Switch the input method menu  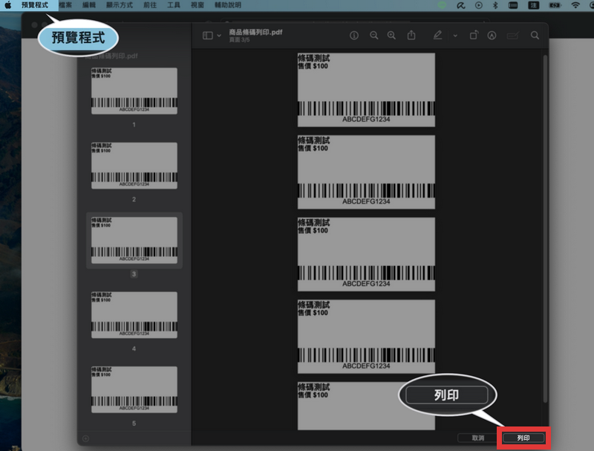534,5
